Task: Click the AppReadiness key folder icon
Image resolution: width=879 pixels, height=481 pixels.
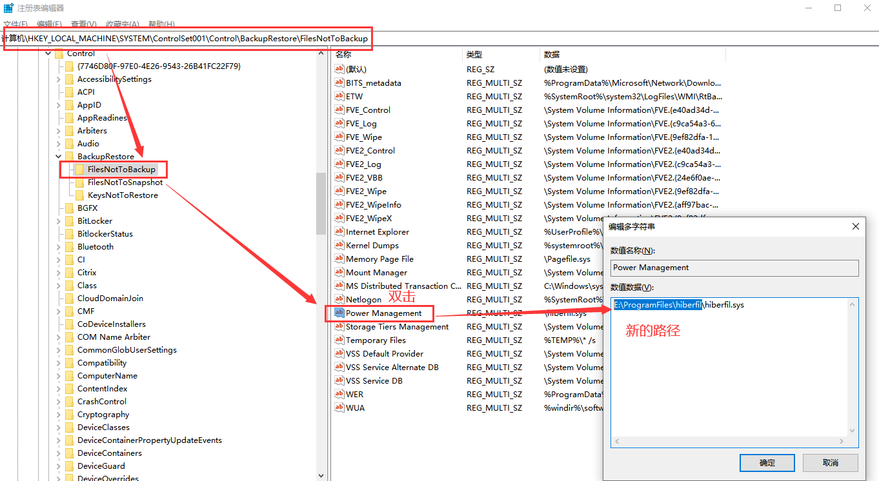Action: (69, 118)
